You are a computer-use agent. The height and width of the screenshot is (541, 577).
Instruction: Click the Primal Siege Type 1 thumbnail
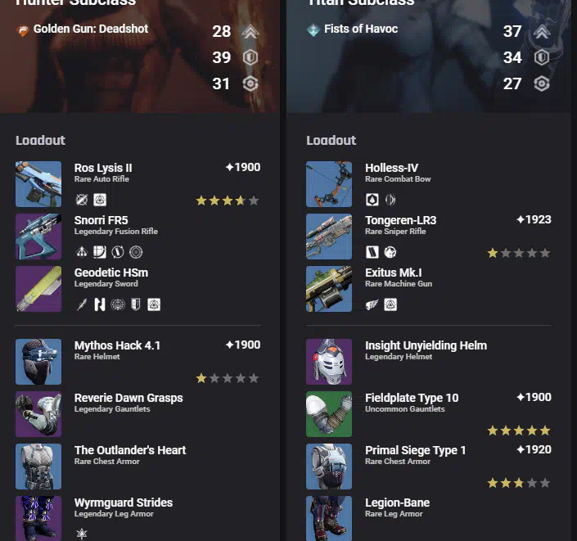point(329,467)
